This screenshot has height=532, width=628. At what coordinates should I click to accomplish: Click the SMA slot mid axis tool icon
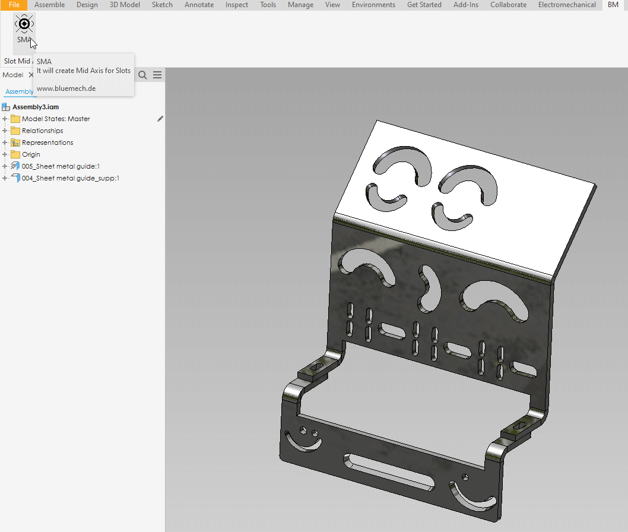tap(24, 24)
